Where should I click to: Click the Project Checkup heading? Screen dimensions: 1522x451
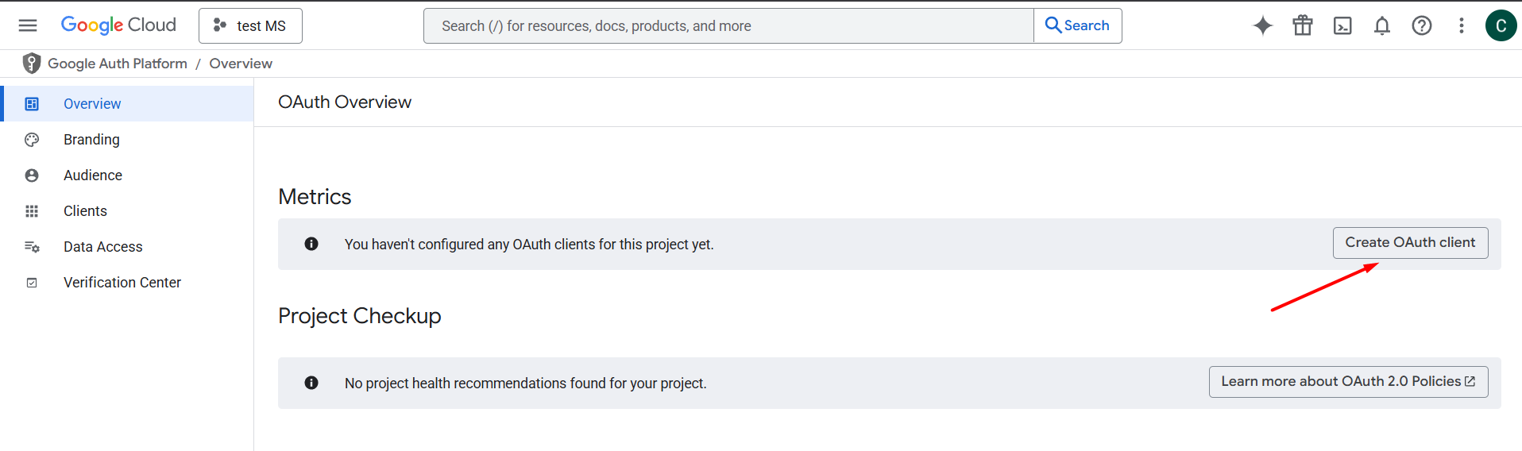click(360, 316)
